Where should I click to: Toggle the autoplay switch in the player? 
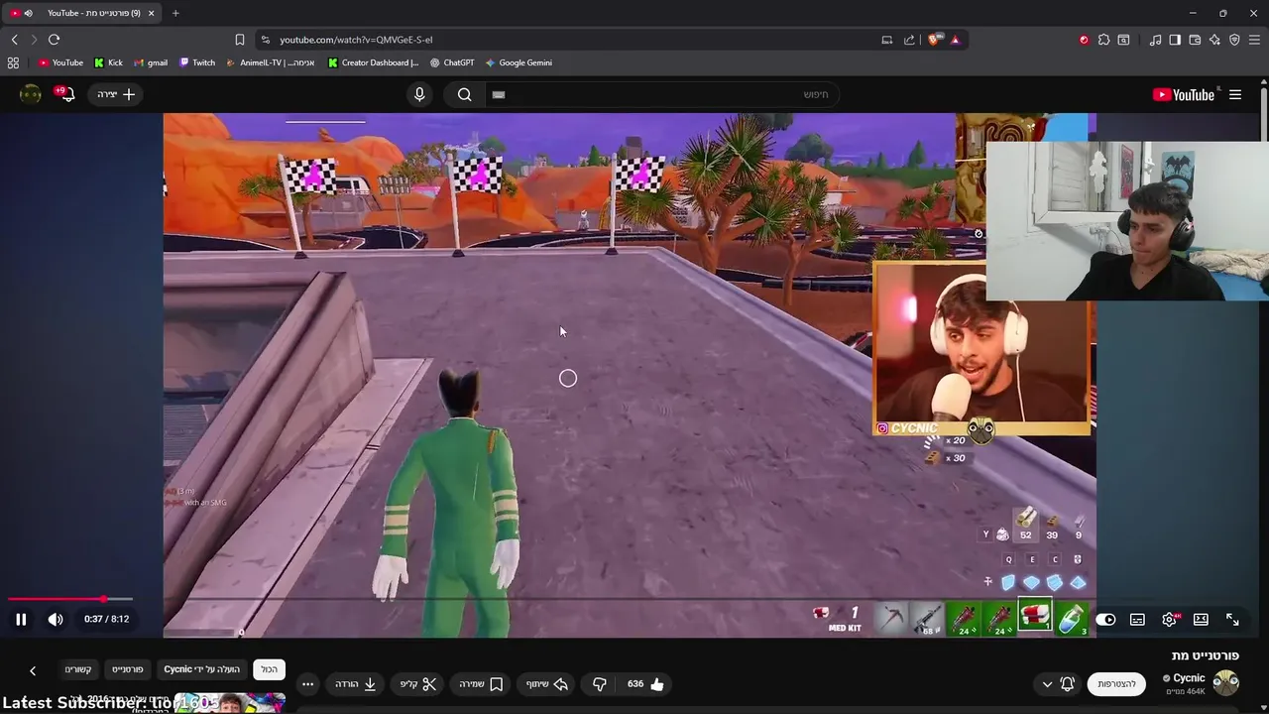1105,619
